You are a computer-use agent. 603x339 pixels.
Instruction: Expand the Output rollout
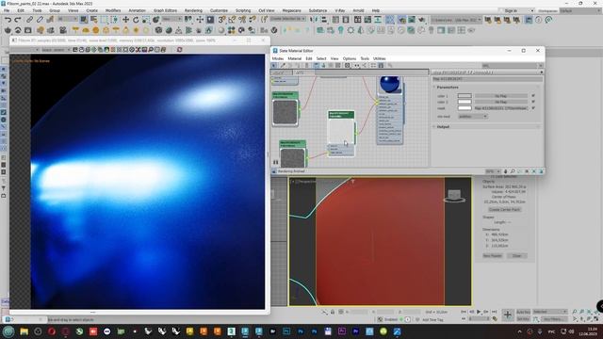point(443,127)
